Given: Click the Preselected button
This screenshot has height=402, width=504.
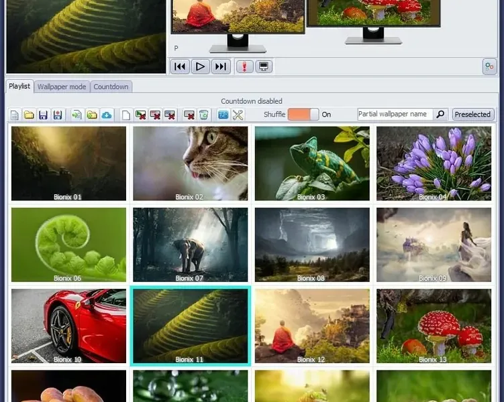Looking at the screenshot, I should [x=473, y=114].
